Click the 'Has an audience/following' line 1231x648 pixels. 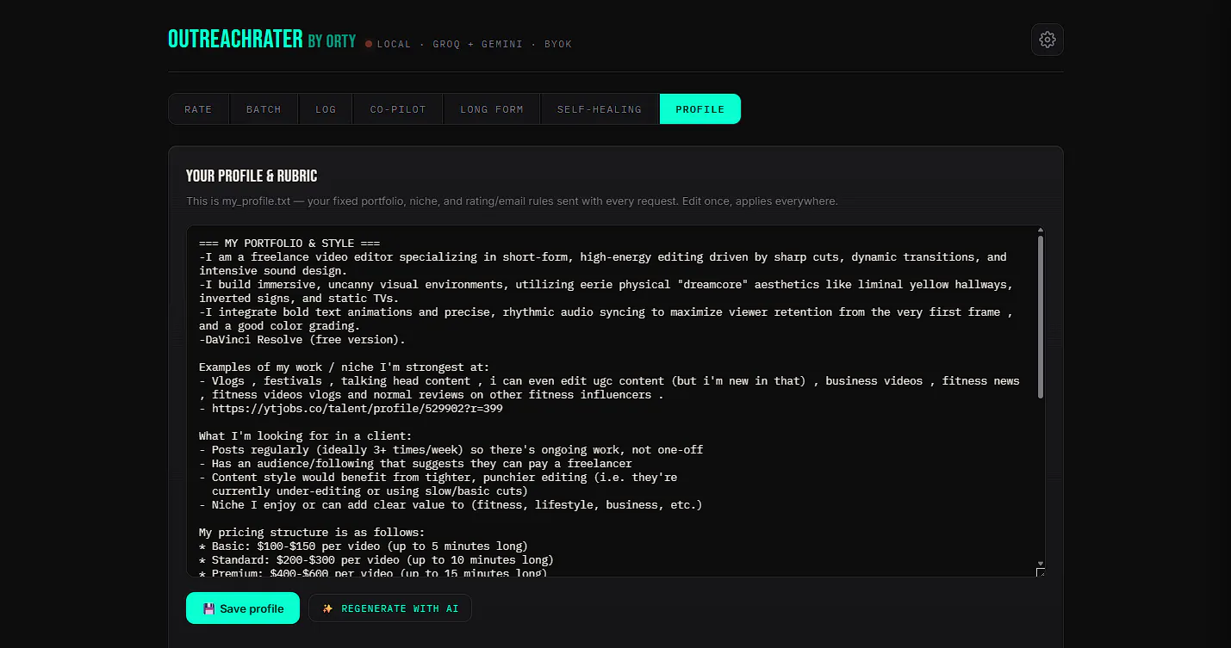415,464
